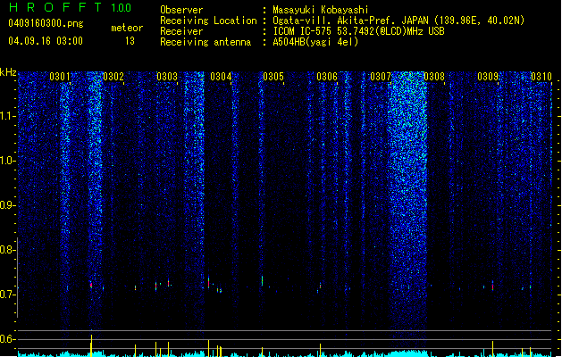
Task: Click the meteor echo at the 0305 mark
Action: tap(263, 281)
